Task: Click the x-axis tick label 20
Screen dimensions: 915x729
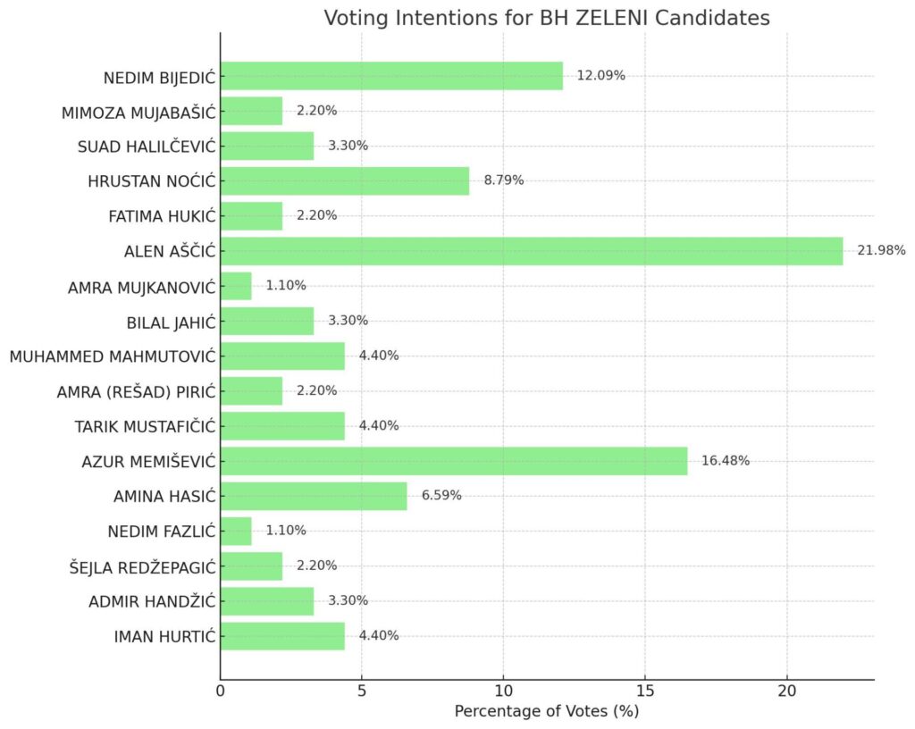Action: pyautogui.click(x=787, y=691)
